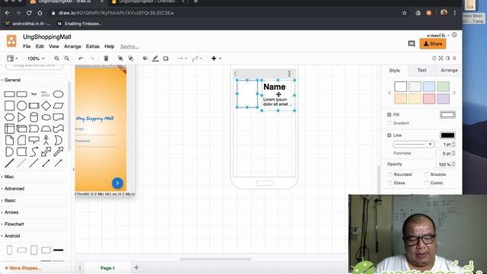Open the File menu
The height and width of the screenshot is (274, 487).
point(27,46)
